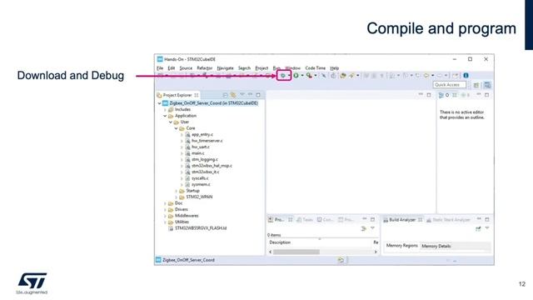Select the STM32_WPAN folder
Viewport: 533px width, 300px height.
[x=199, y=197]
